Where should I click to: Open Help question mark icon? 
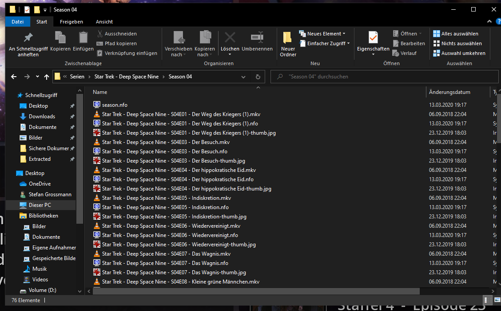(498, 22)
